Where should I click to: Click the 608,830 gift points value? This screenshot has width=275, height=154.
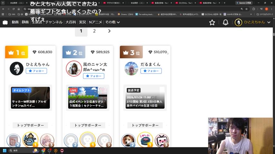tap(45, 52)
